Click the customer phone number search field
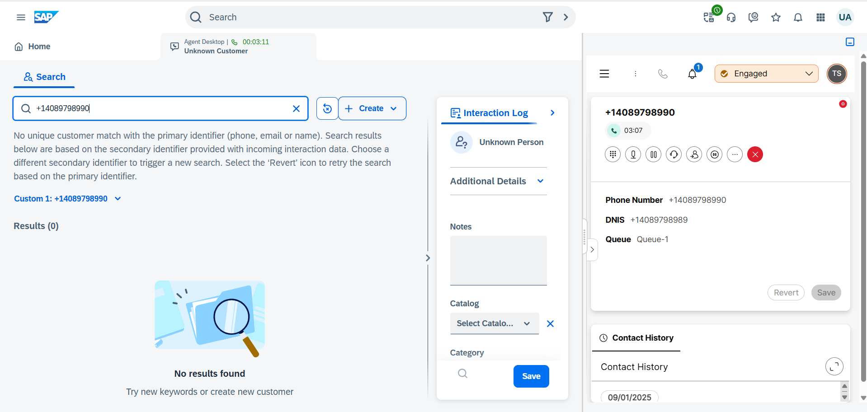867x412 pixels. [x=160, y=108]
